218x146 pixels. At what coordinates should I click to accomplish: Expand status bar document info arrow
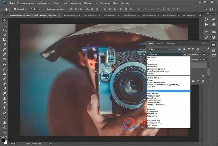click(x=50, y=144)
